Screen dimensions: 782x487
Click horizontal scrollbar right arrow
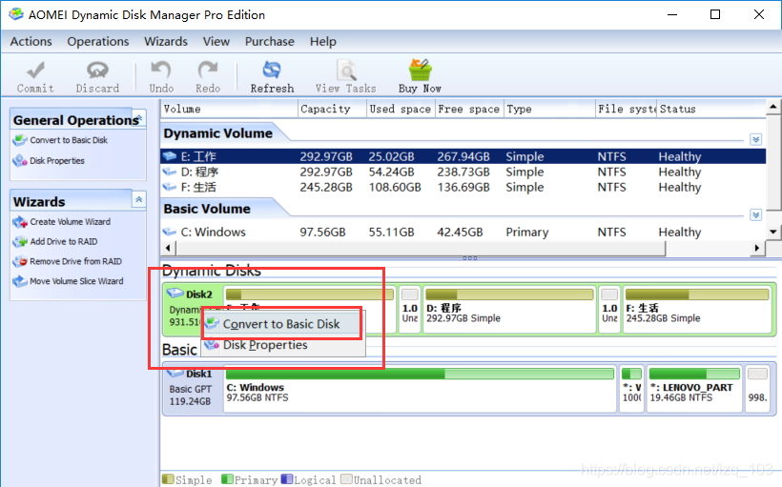757,248
